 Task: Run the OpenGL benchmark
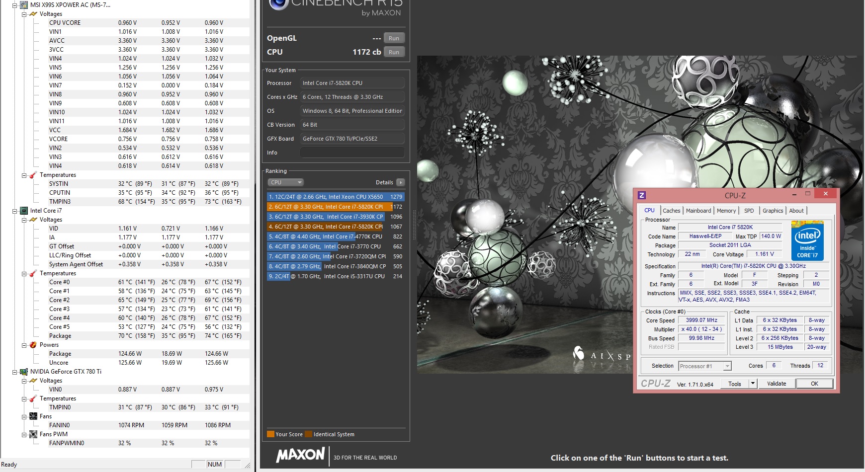click(x=394, y=38)
